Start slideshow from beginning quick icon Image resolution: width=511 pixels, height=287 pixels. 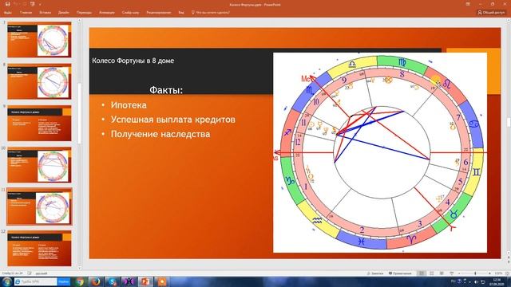[x=32, y=4]
